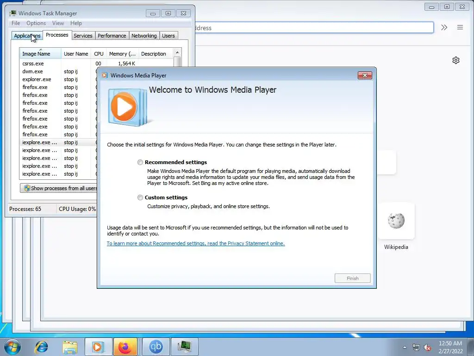Switch to Performance tab in Task Manager

point(112,36)
